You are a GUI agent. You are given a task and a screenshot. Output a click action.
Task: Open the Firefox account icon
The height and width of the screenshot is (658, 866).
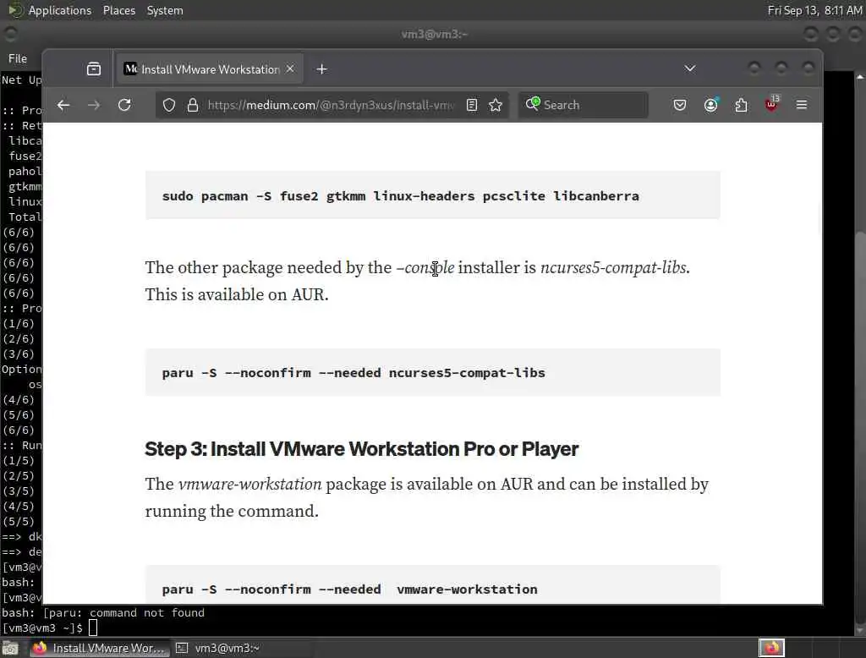click(x=710, y=105)
